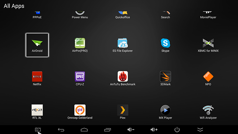Viewport: 238px width, 134px height.
Task: Lower the volume with the minus speaker
Action: click(x=131, y=130)
